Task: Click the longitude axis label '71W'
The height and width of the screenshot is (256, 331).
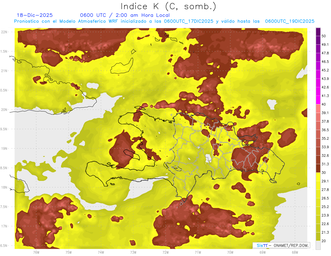Action: tap(198, 252)
